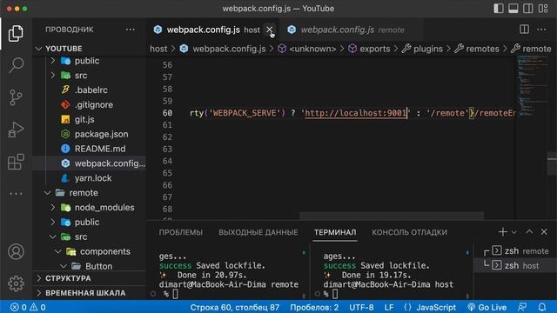Customize layout from title bar icon
This screenshot has width=557, height=313.
(x=543, y=9)
